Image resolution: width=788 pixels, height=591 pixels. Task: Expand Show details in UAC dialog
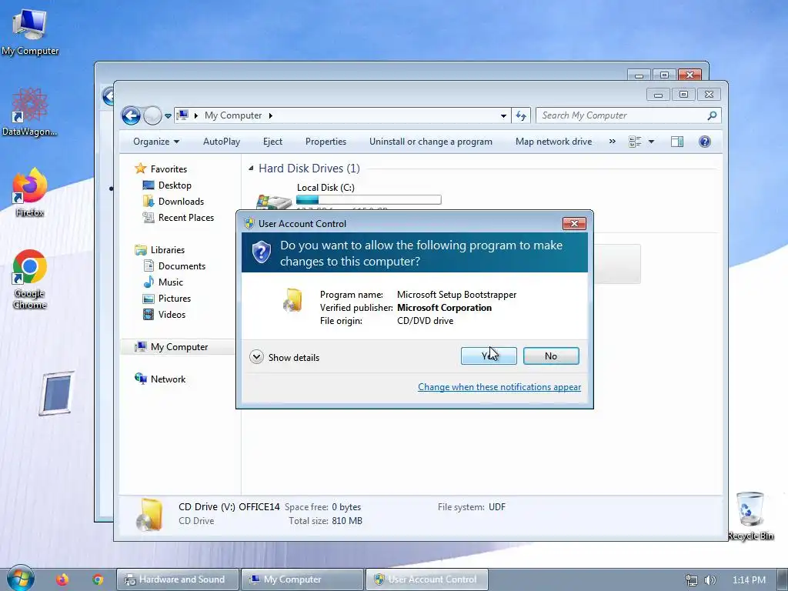pos(285,357)
